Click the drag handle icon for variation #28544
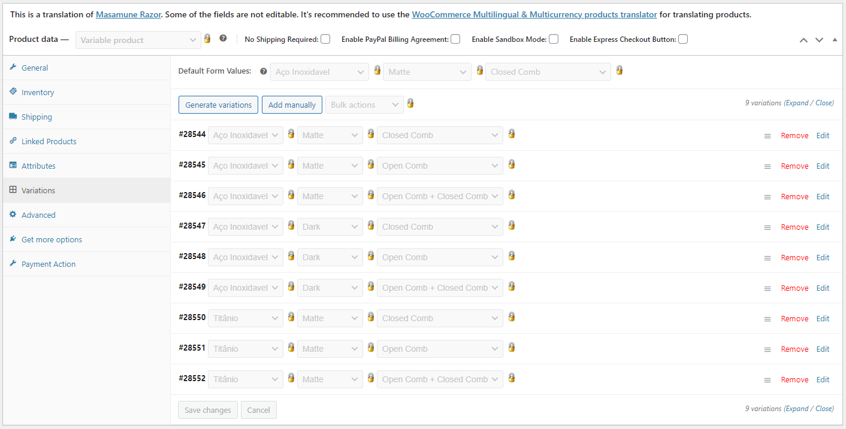 point(767,136)
